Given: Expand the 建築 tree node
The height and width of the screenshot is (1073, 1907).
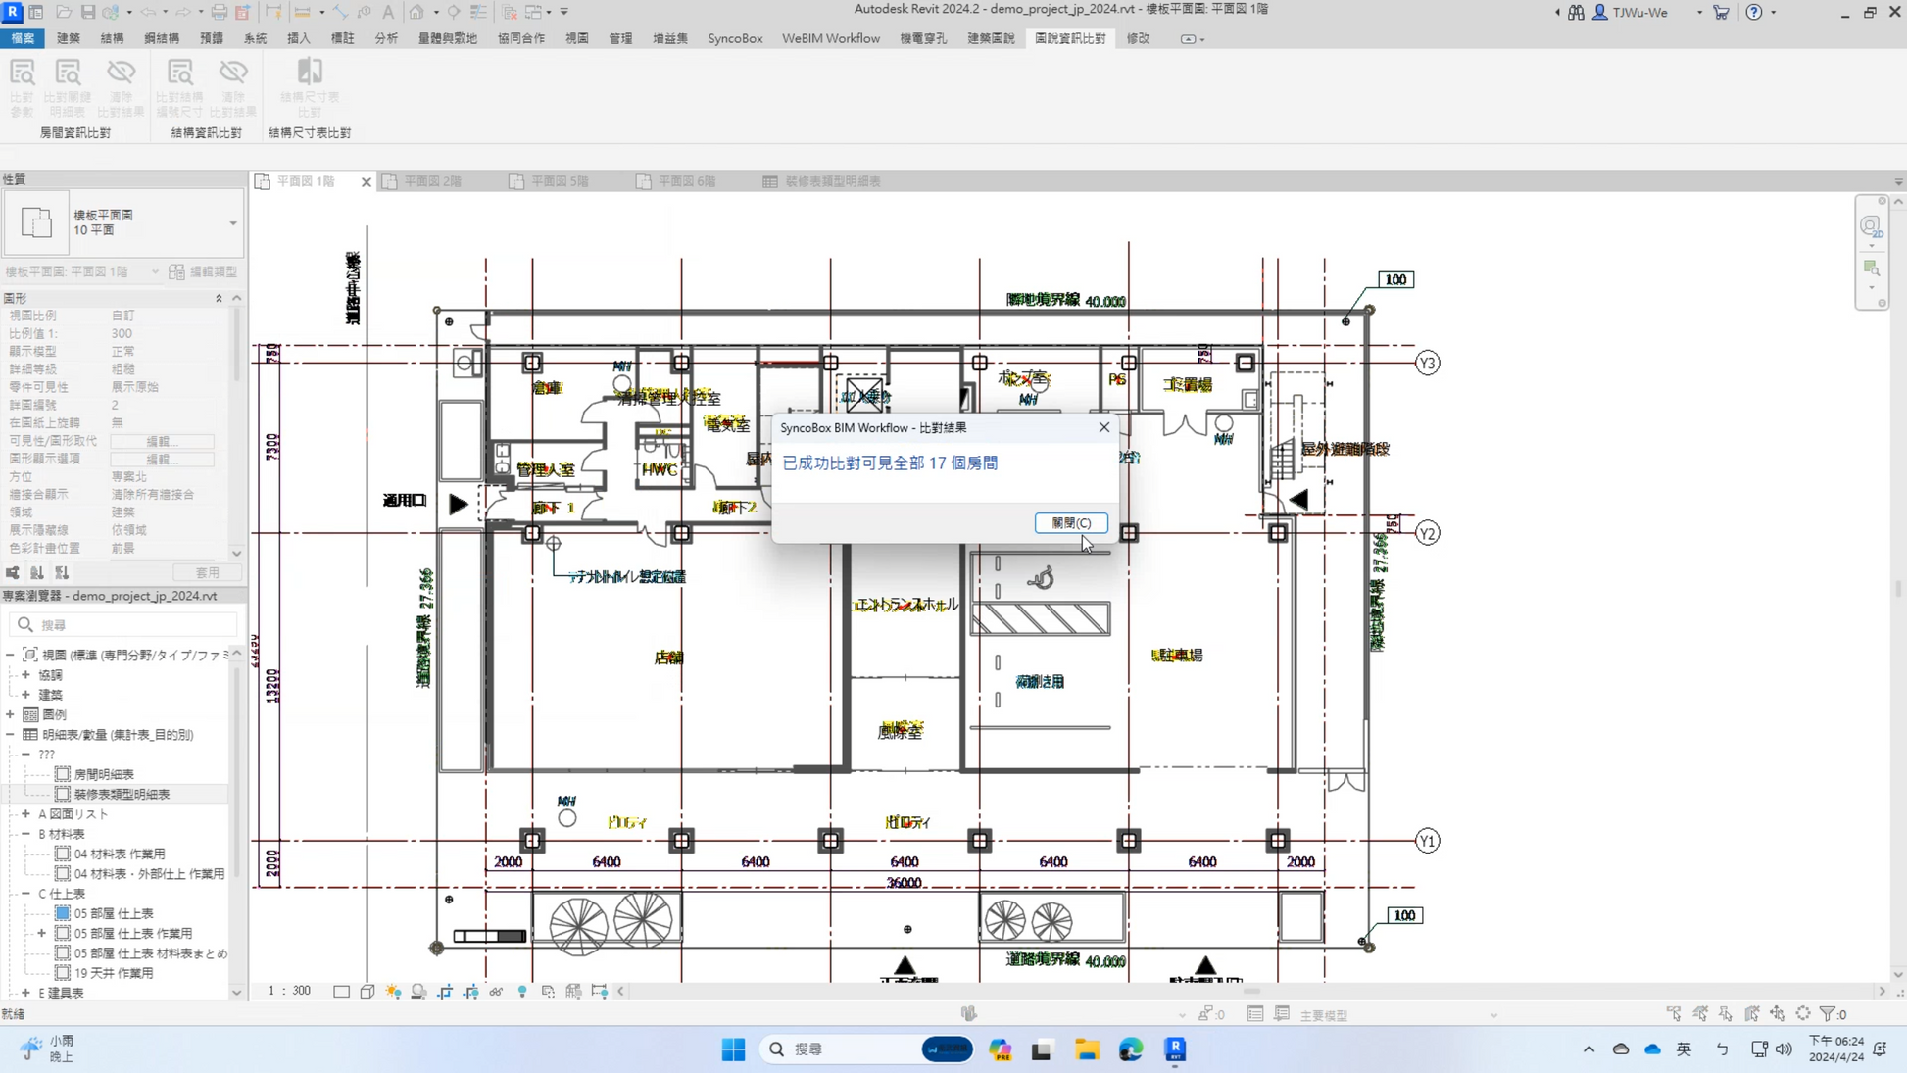Looking at the screenshot, I should coord(26,695).
